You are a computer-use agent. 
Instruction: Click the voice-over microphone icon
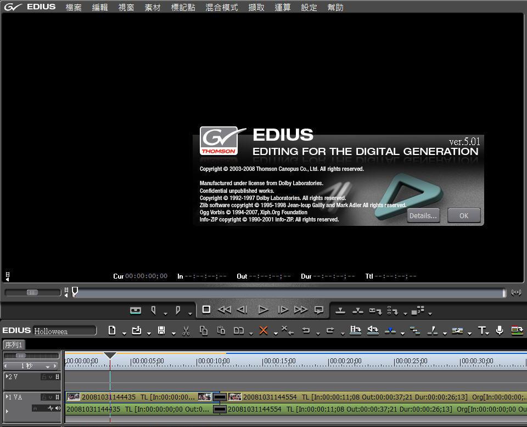click(498, 331)
